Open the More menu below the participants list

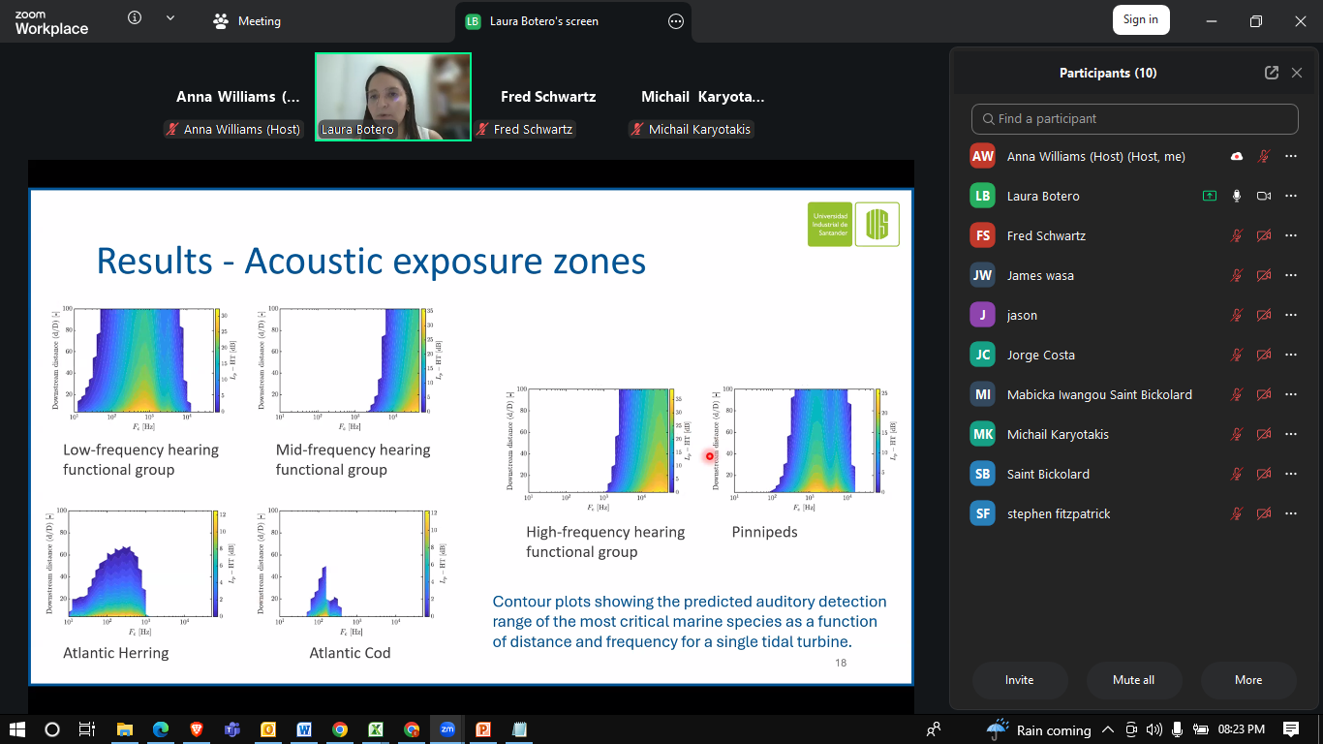pyautogui.click(x=1248, y=680)
